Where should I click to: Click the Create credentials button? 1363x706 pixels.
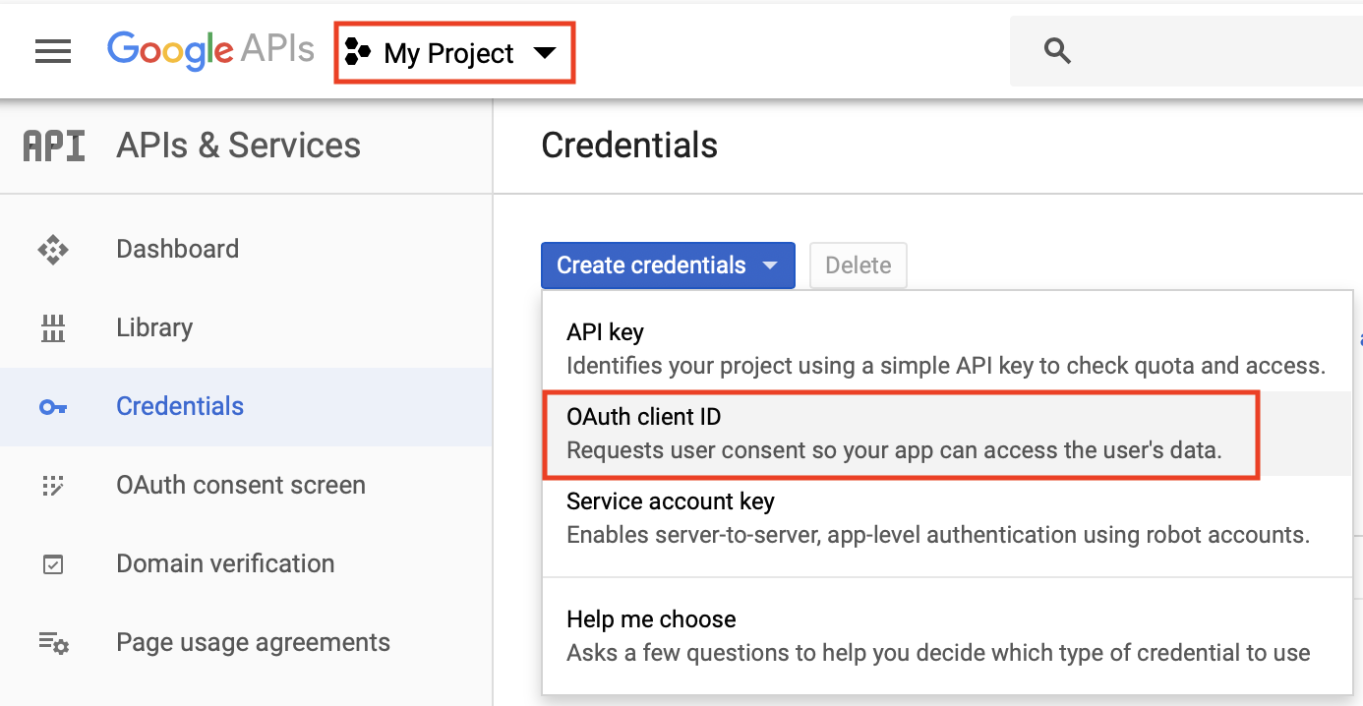[668, 265]
